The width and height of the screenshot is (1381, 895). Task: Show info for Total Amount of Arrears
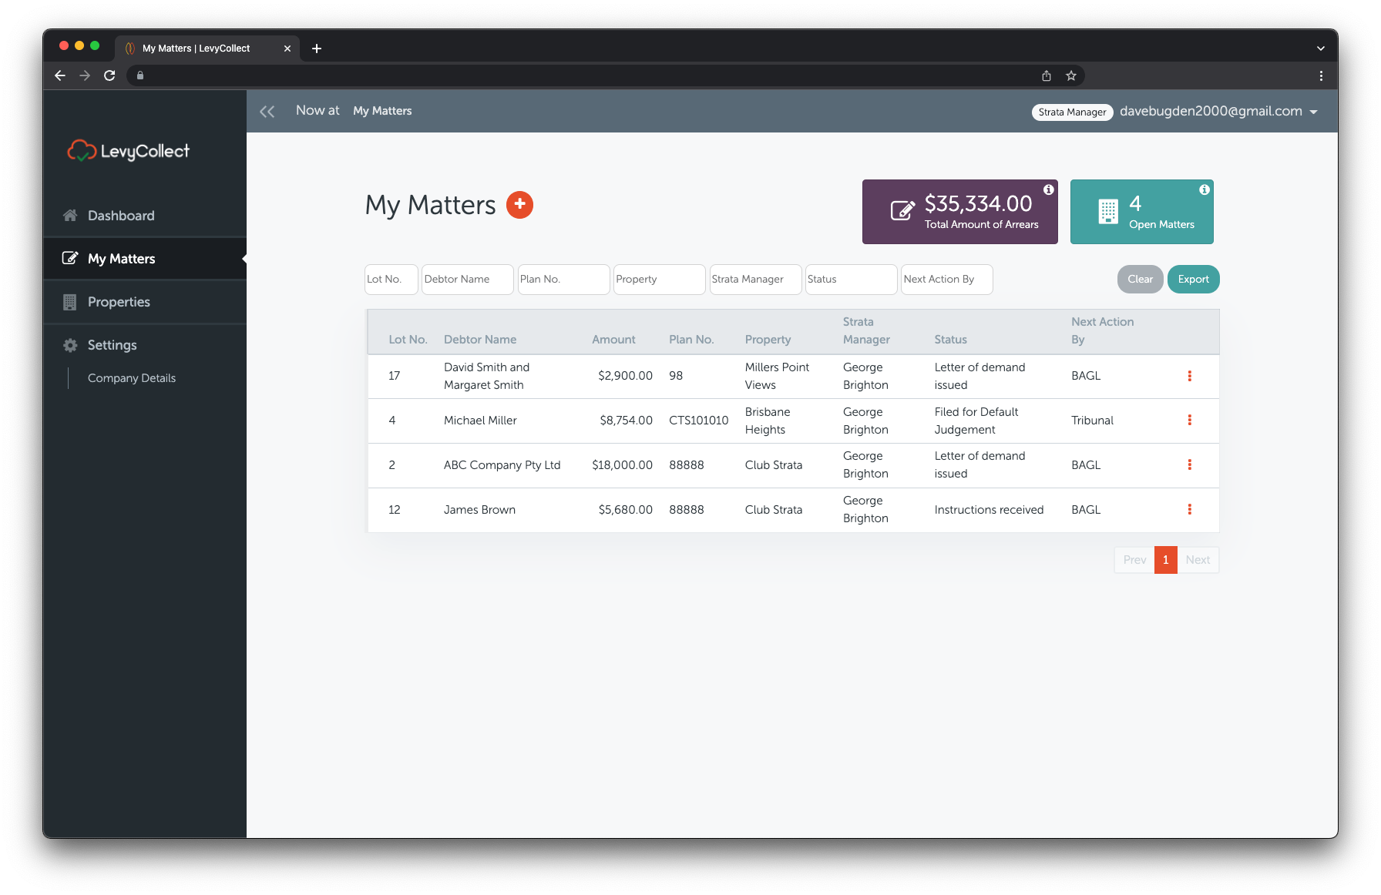pyautogui.click(x=1048, y=189)
